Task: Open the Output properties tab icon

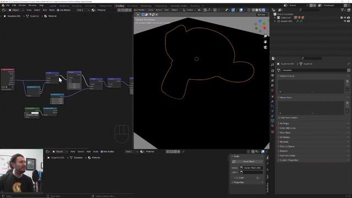Action: tap(273, 76)
